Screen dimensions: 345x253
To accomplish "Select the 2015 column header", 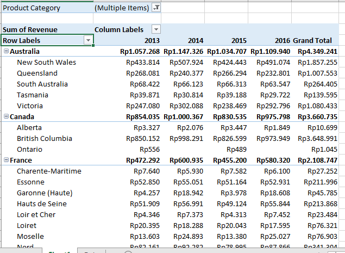I will (x=238, y=40).
